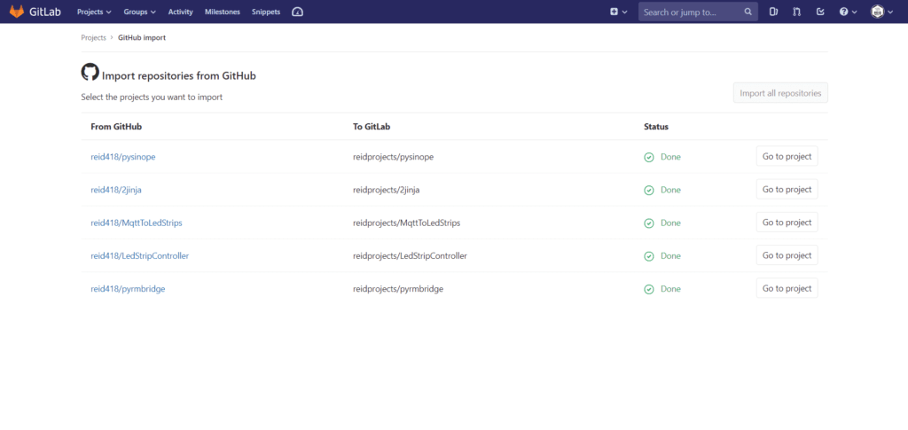Click the GitLab wordmark text

(45, 12)
